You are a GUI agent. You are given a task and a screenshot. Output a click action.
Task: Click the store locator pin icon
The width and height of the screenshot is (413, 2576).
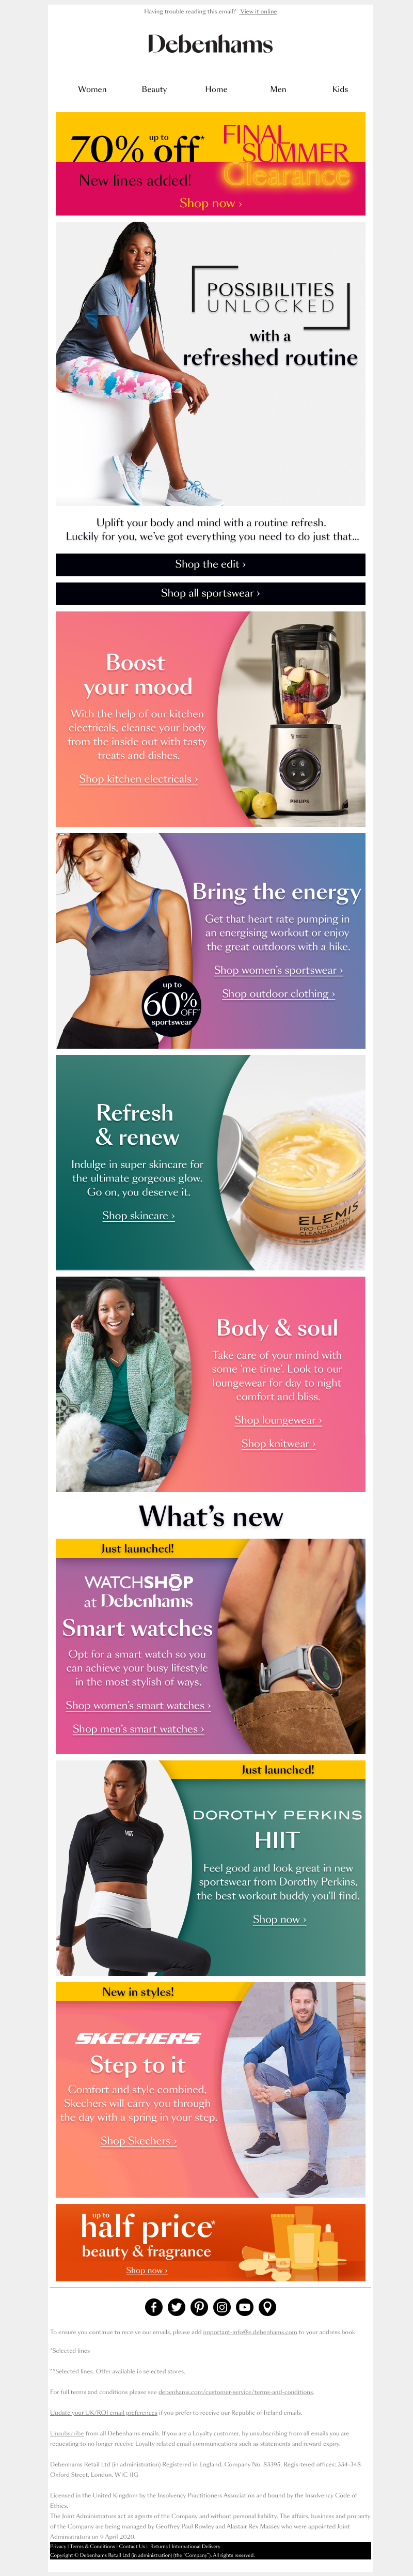tap(267, 2307)
